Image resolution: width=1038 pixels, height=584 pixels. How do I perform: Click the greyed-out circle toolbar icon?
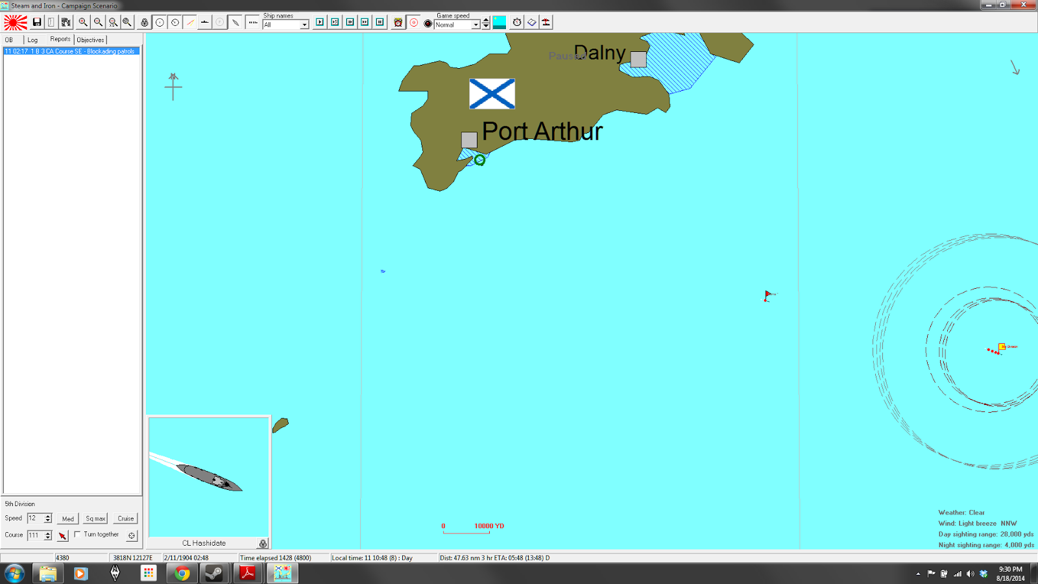coord(220,23)
